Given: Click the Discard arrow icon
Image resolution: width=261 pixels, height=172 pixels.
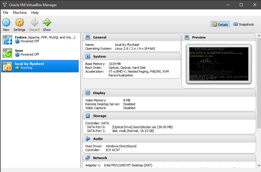Looking at the screenshot, I should (34, 22).
